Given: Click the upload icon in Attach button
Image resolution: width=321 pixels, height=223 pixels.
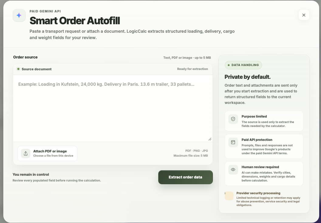Looking at the screenshot, I should [26, 153].
